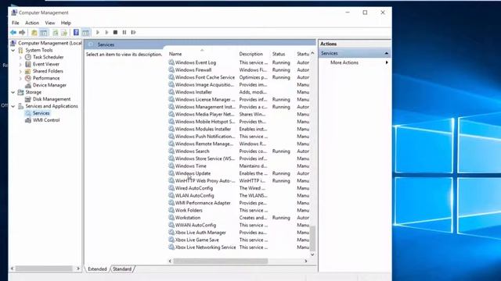Click the Up one level folder icon

[x=34, y=32]
